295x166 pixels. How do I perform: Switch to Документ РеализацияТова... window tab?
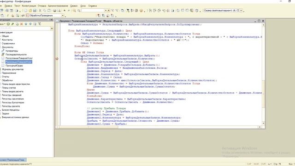pyautogui.click(x=13, y=160)
